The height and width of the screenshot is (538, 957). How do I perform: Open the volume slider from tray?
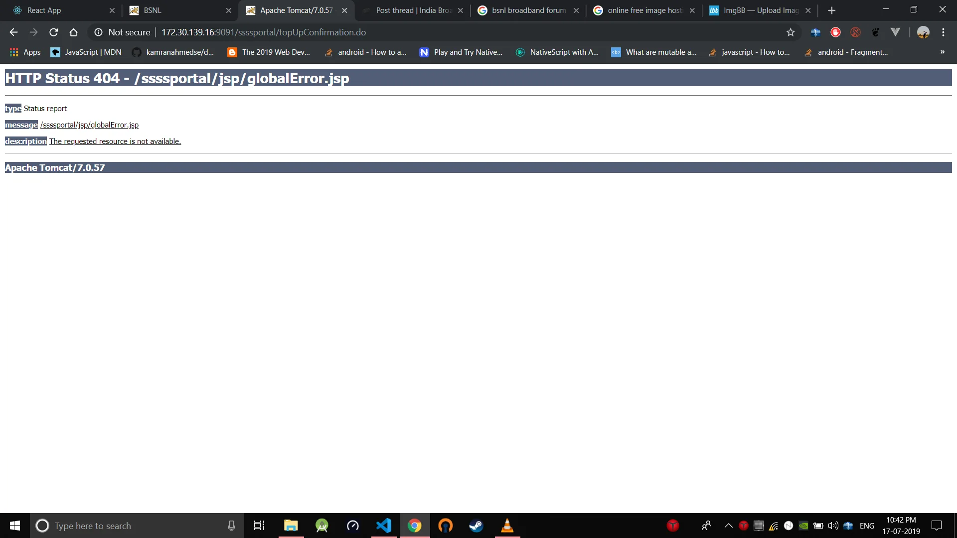(833, 526)
